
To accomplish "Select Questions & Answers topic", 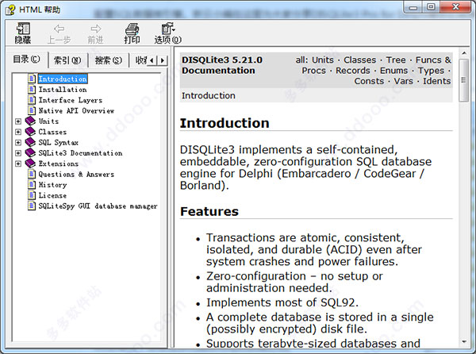I will (x=76, y=175).
